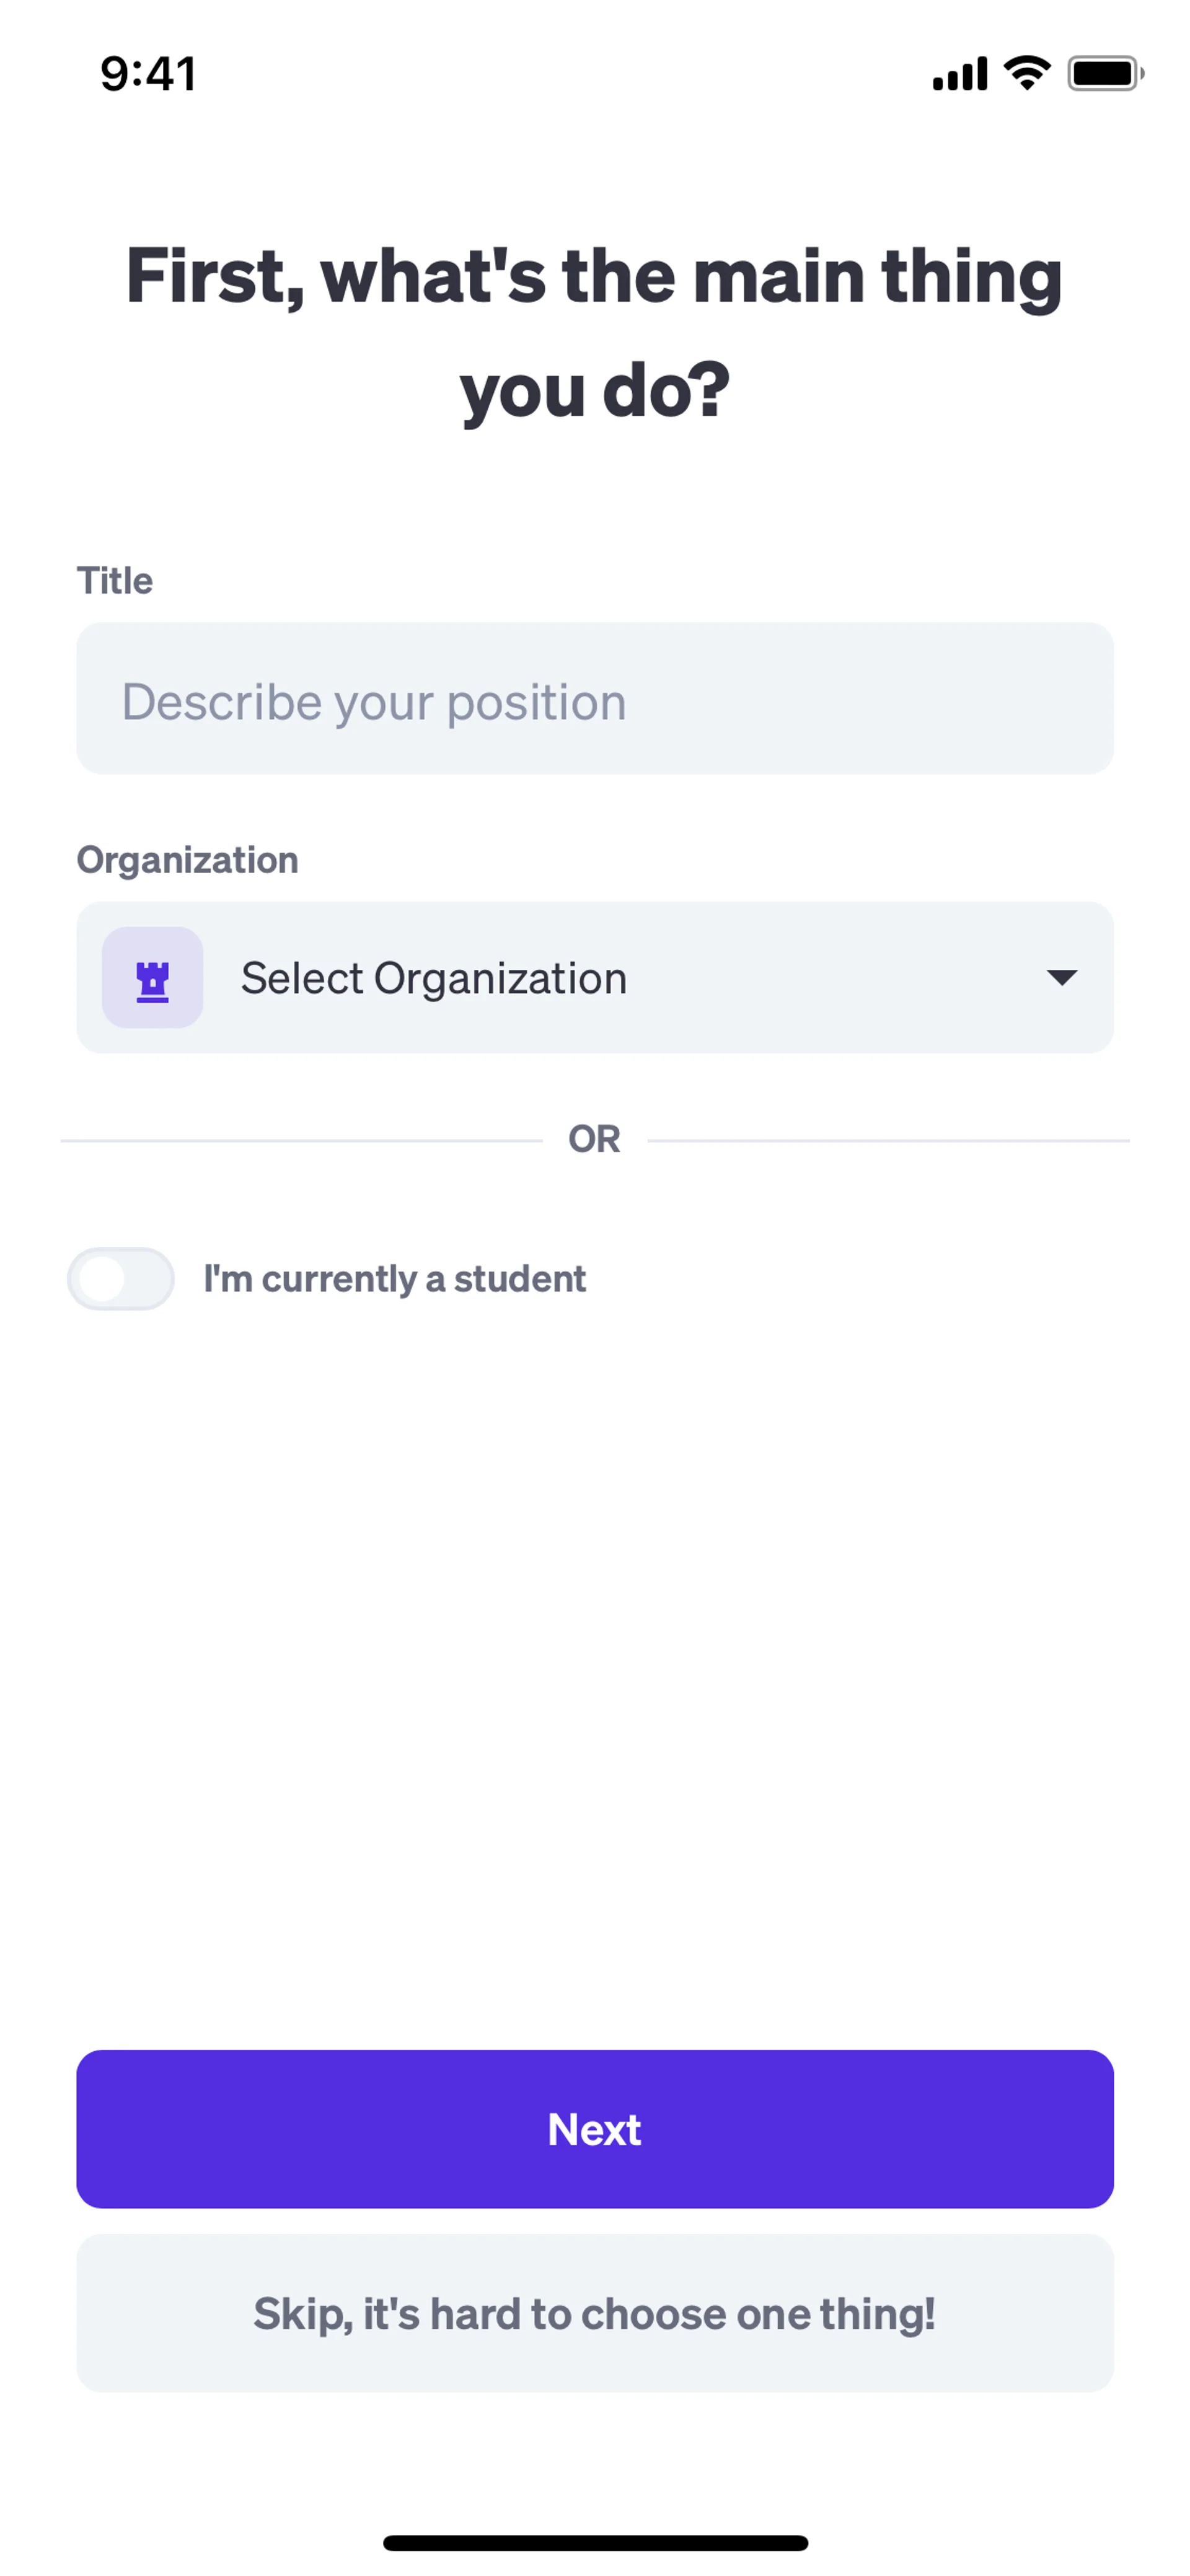
Task: Tap the "I'm currently a student" label
Action: [x=394, y=1279]
